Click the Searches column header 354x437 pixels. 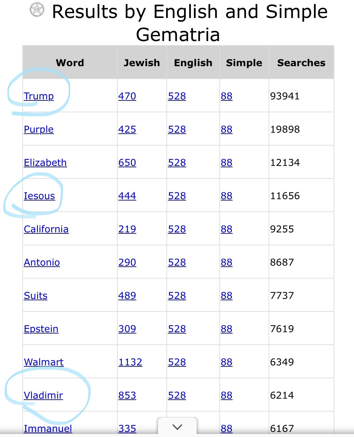[x=301, y=63]
